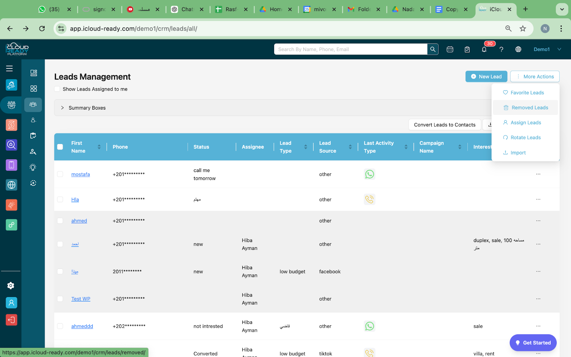Select checkbox for Test WP row

pos(60,299)
